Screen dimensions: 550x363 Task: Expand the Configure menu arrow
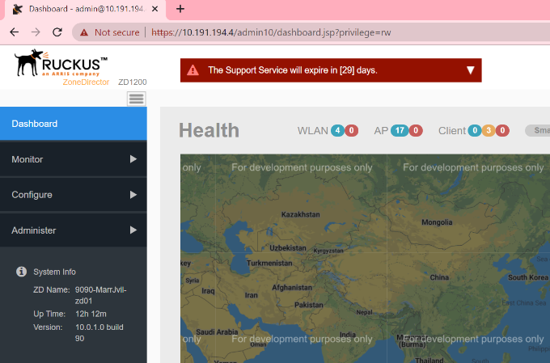pyautogui.click(x=133, y=195)
